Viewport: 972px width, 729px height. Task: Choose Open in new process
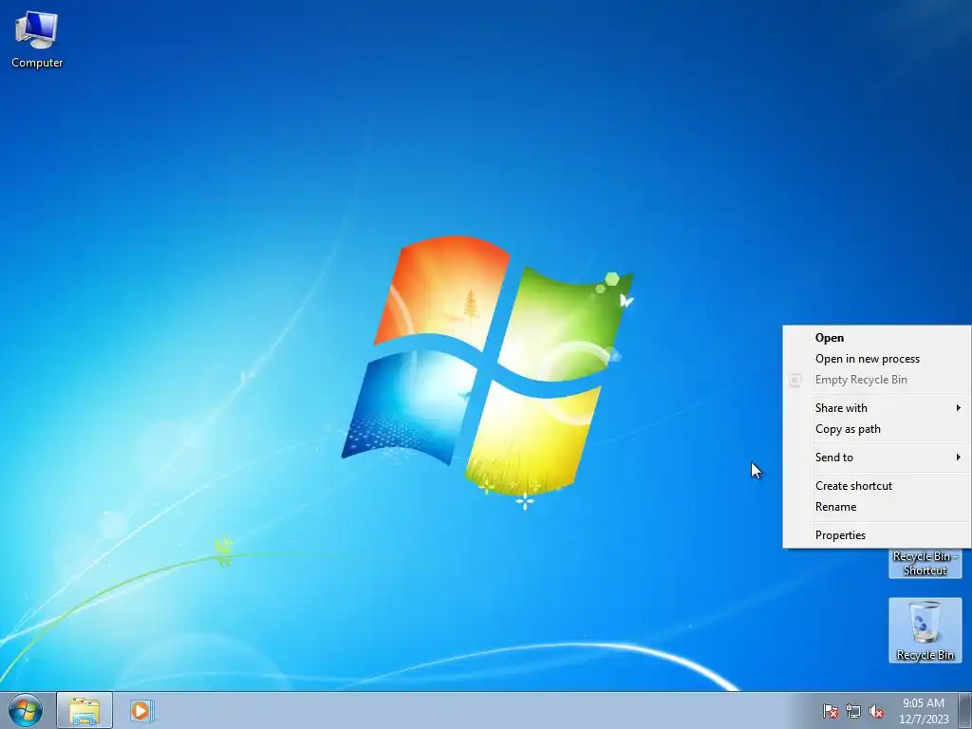tap(876, 359)
